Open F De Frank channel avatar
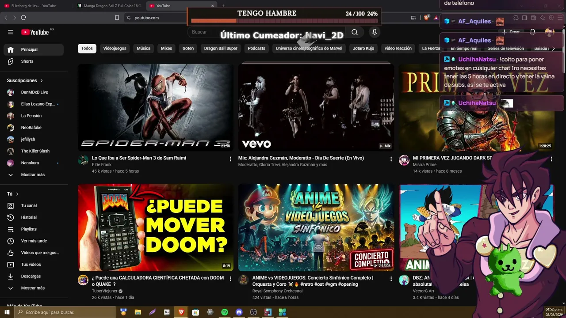The height and width of the screenshot is (318, 566). tap(83, 160)
